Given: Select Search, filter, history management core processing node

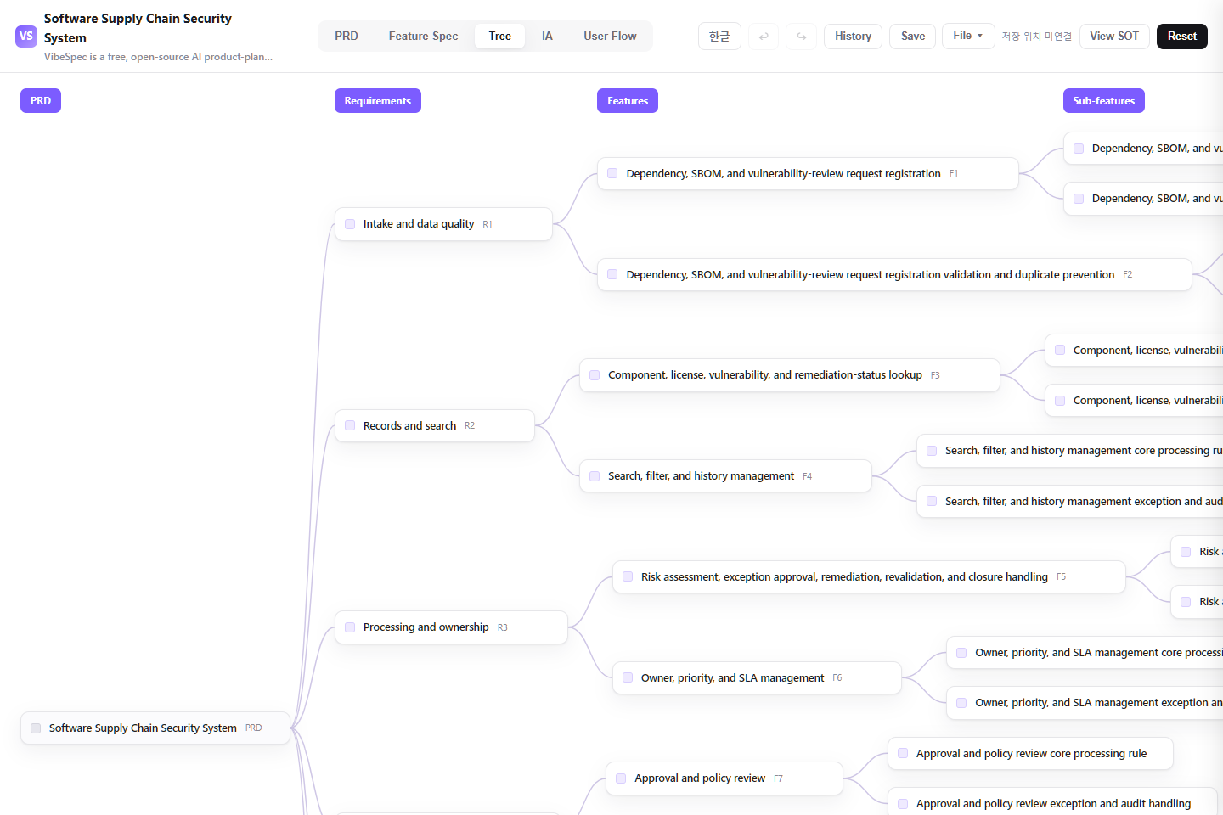Looking at the screenshot, I should pos(1070,451).
